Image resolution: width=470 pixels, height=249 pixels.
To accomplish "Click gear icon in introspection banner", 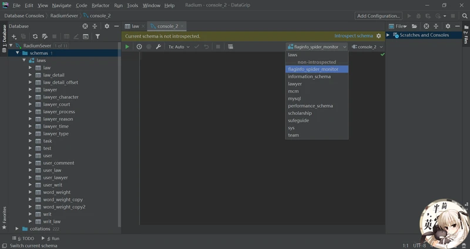I will pyautogui.click(x=378, y=36).
